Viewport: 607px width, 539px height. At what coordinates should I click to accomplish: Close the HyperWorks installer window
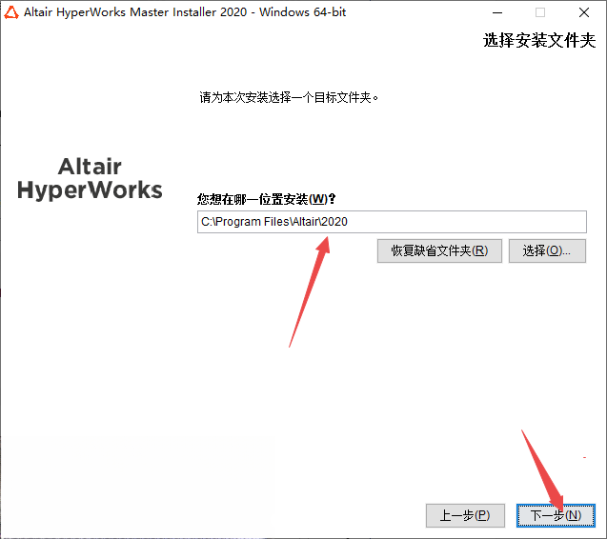coord(584,12)
